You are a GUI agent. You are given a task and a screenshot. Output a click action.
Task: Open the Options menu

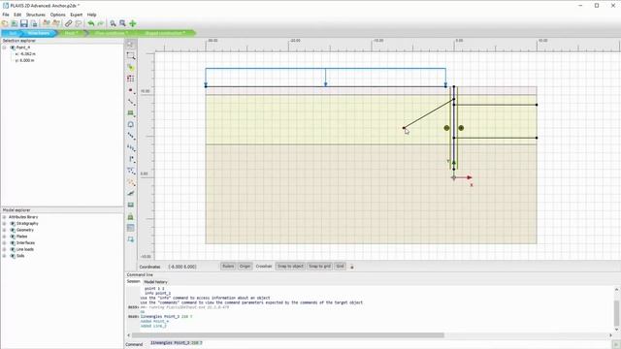(57, 15)
